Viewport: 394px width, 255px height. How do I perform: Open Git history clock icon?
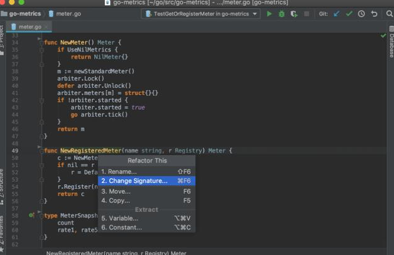click(361, 14)
